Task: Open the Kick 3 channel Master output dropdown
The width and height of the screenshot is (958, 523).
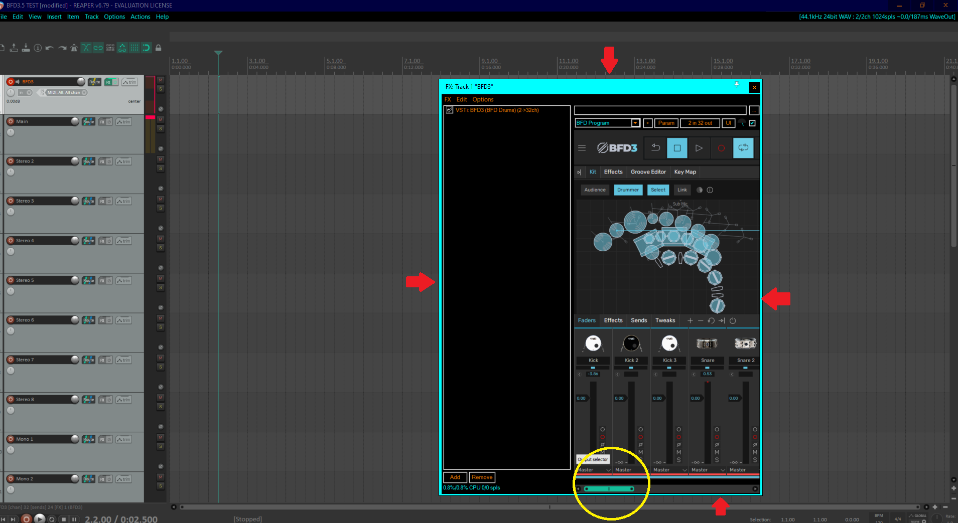Action: 669,470
